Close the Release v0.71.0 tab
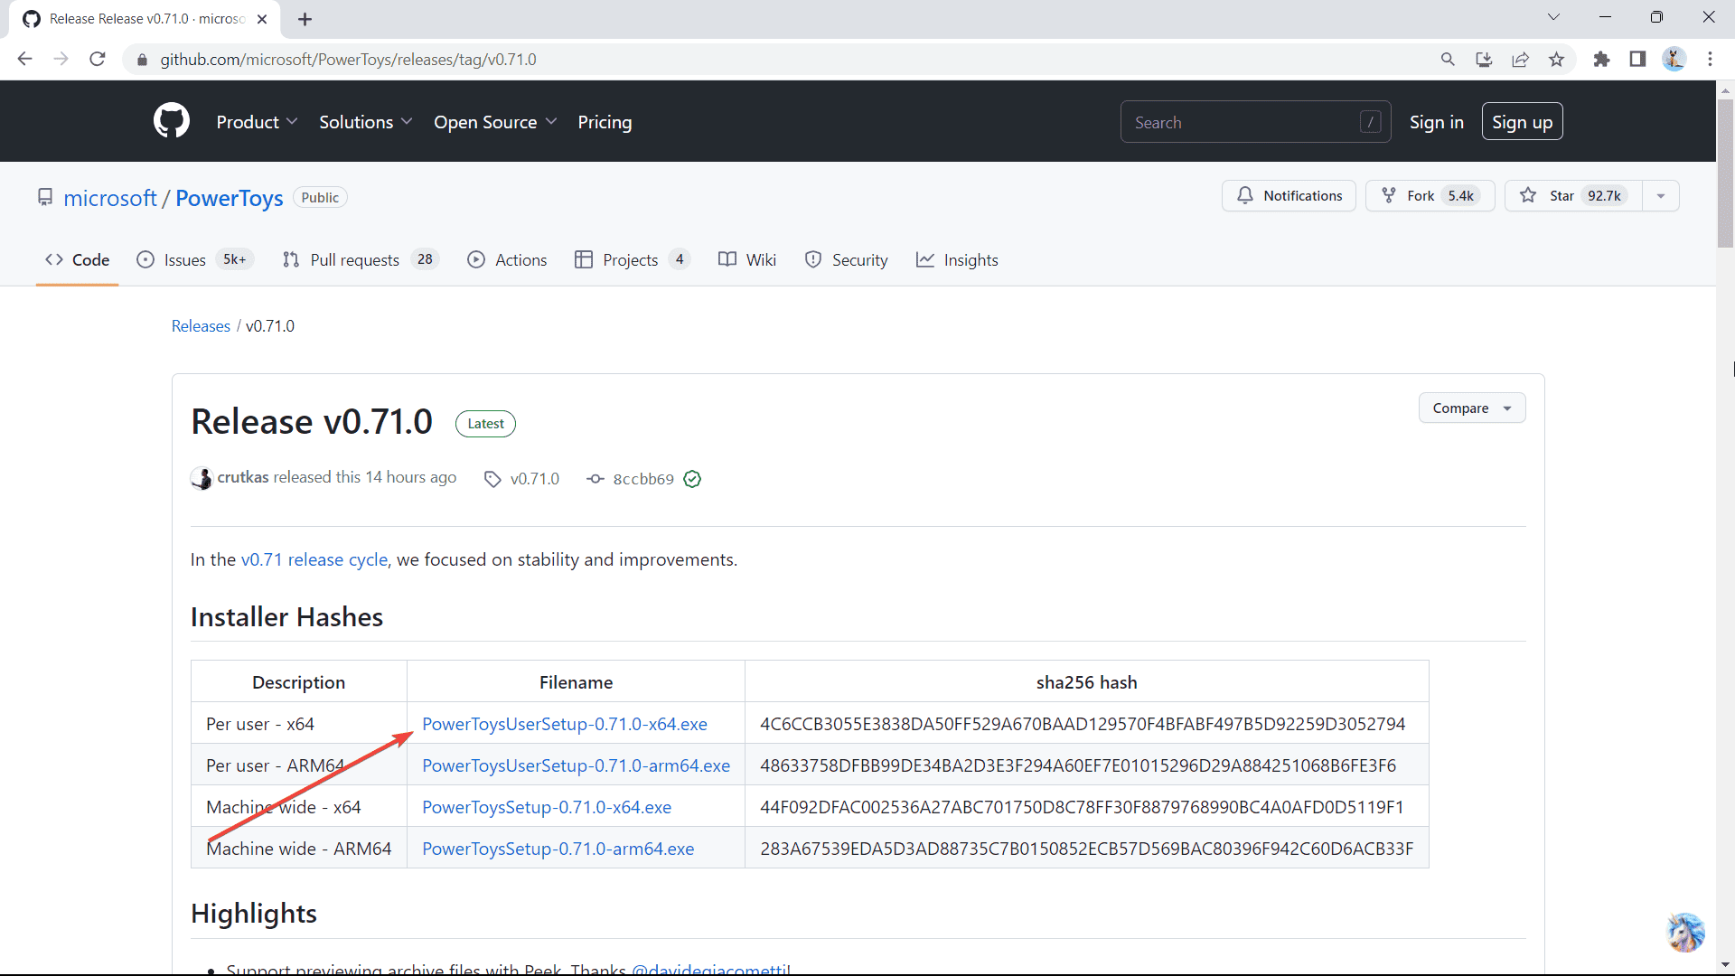Screen dimensions: 1735x976 (x=262, y=19)
